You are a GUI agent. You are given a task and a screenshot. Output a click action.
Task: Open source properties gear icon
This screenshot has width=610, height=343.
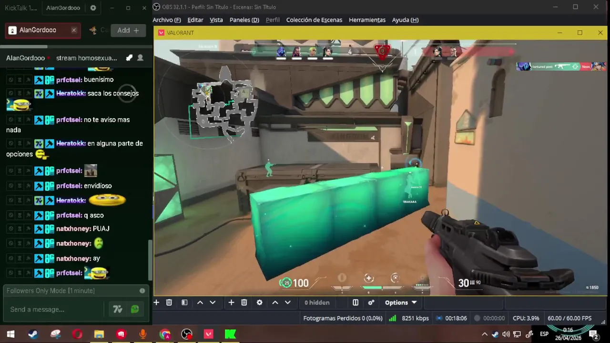pos(259,303)
